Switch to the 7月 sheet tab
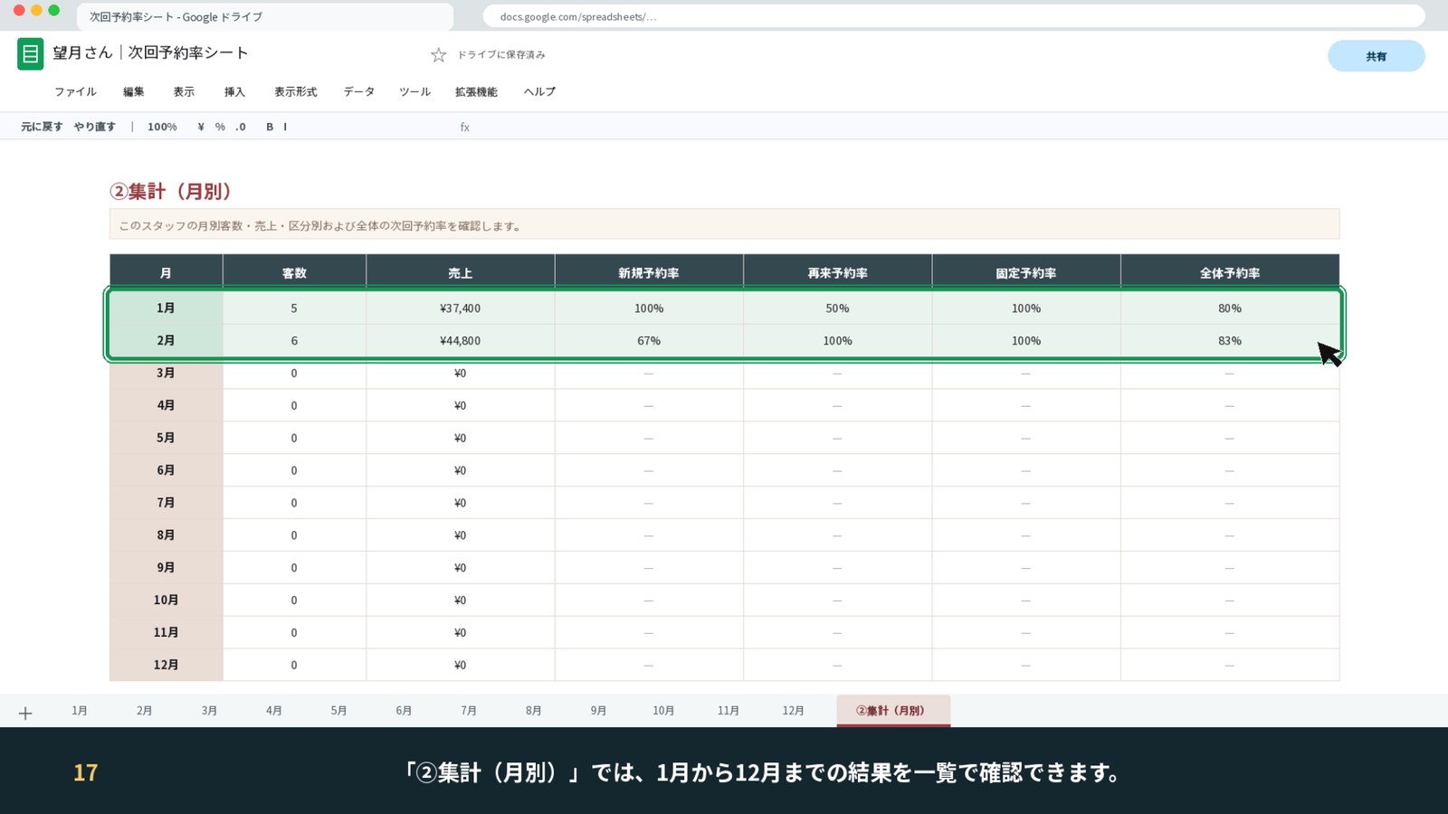The image size is (1448, 814). (469, 711)
